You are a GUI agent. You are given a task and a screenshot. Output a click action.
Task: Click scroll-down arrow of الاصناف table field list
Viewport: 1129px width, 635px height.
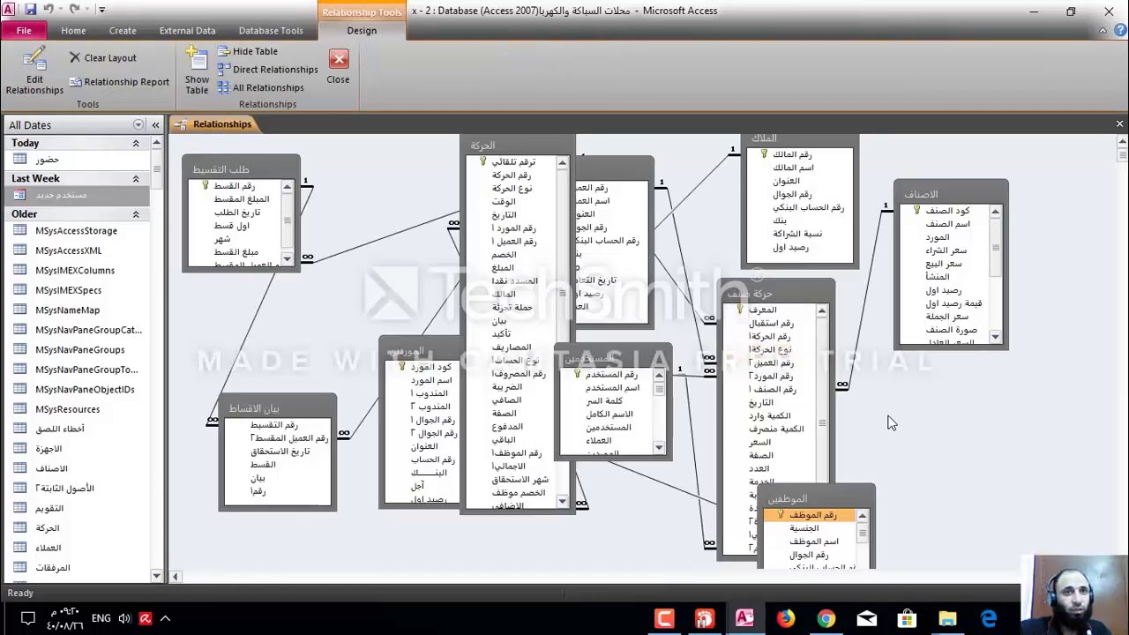click(996, 337)
